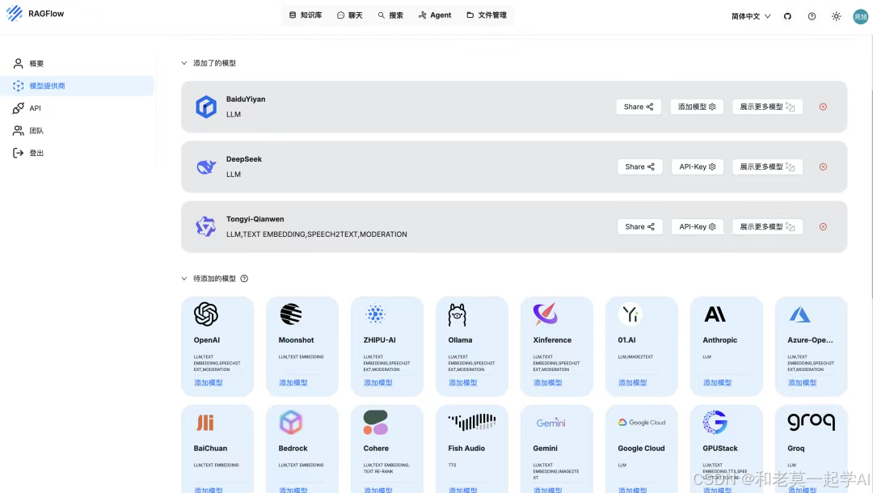
Task: Remove BaiduYiyan with the red delete icon
Action: (x=823, y=107)
